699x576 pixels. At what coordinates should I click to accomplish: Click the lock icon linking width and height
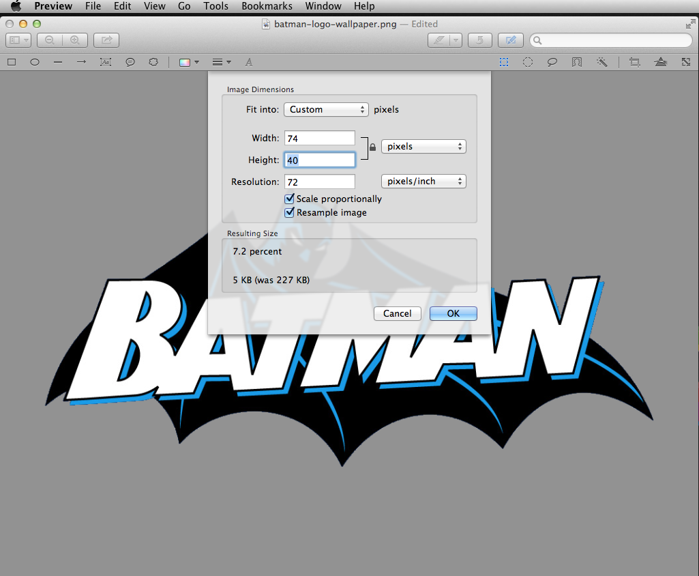pyautogui.click(x=372, y=147)
